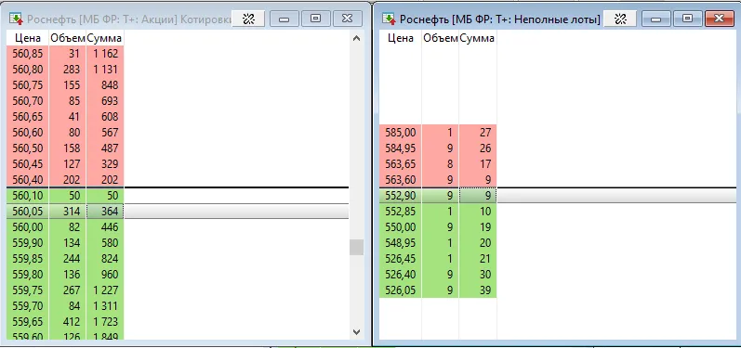
Task: Select the odd-lot ask price 563,65
Action: [401, 164]
